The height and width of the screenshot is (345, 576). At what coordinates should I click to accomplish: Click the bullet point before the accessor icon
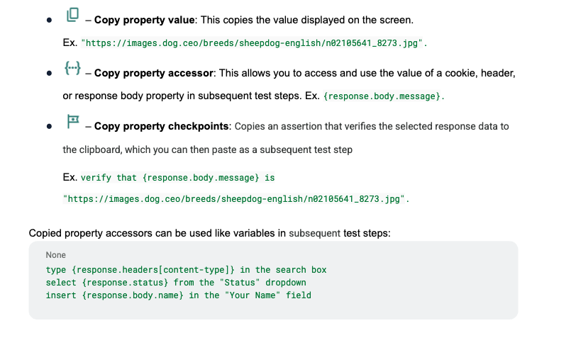pyautogui.click(x=49, y=74)
